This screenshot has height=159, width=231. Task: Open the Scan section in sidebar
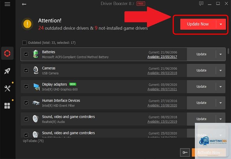7,53
